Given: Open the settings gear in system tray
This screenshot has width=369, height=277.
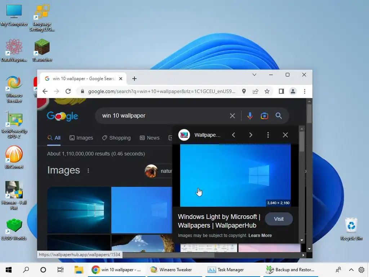Looking at the screenshot, I should [361, 270].
